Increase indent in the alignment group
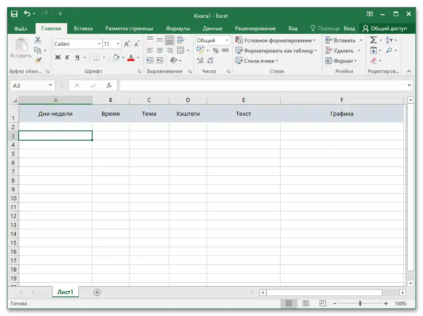The width and height of the screenshot is (423, 316). point(160,61)
